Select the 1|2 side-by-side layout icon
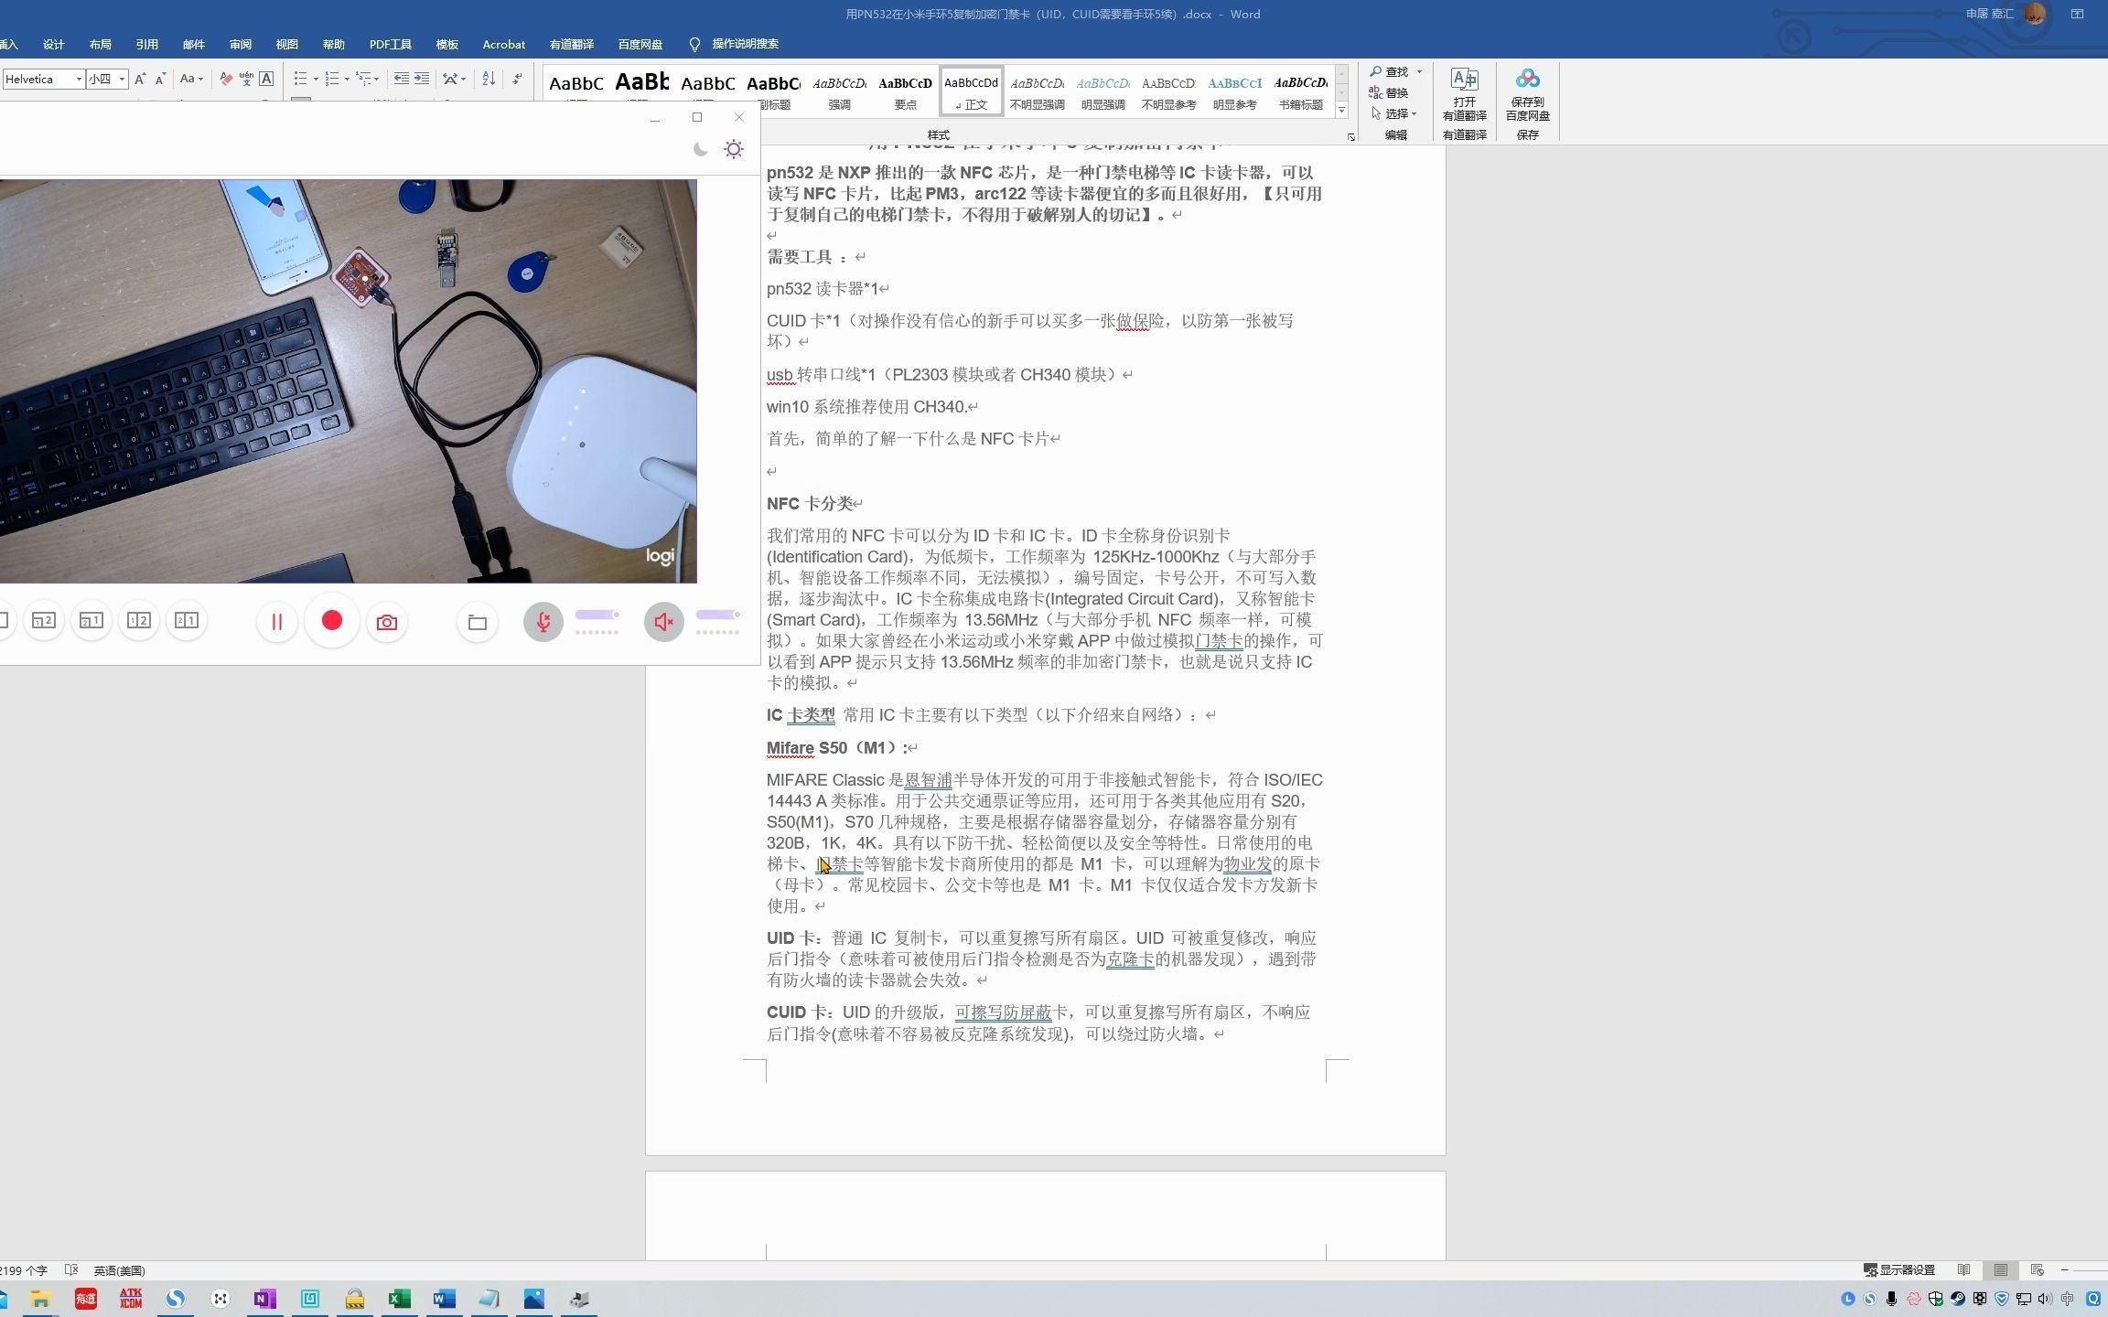Image resolution: width=2108 pixels, height=1317 pixels. pos(139,621)
